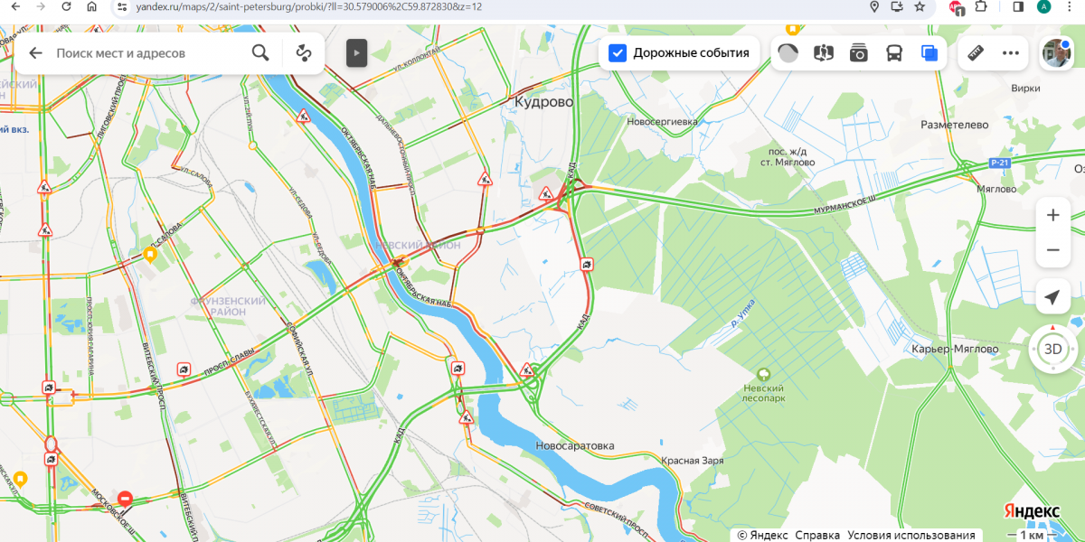Zoom in with the plus button

[1052, 215]
